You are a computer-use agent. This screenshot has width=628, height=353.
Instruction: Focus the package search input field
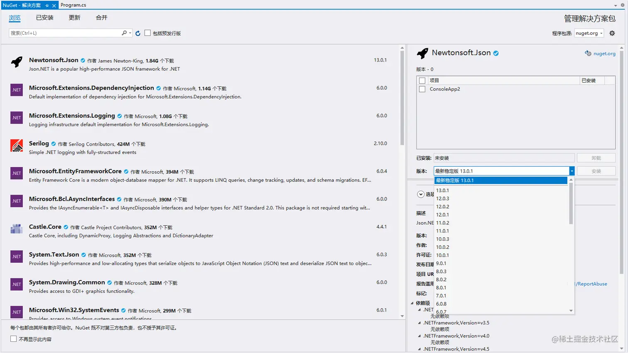point(65,33)
